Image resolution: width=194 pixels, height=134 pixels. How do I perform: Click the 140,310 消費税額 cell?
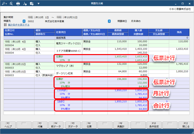click(138, 53)
